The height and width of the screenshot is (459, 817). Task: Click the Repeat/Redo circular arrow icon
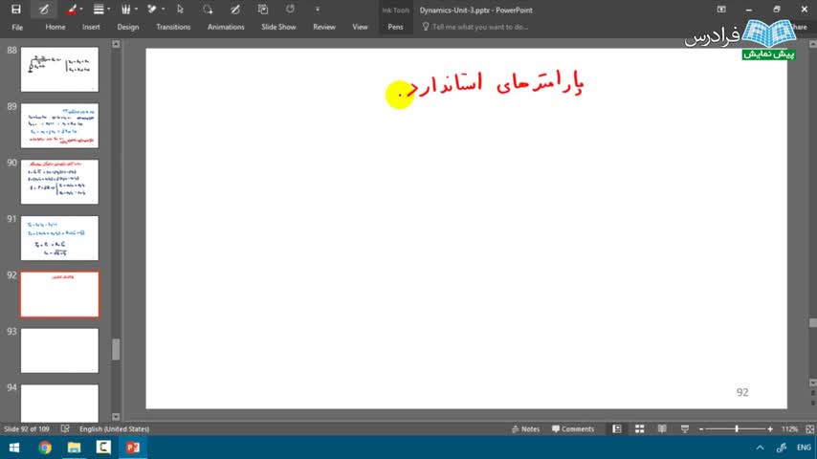coord(290,10)
